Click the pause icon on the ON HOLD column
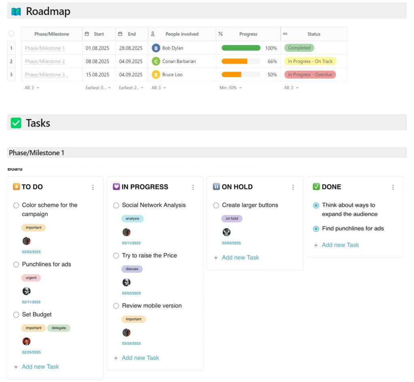Viewport: 414px width, 382px height. (x=217, y=187)
